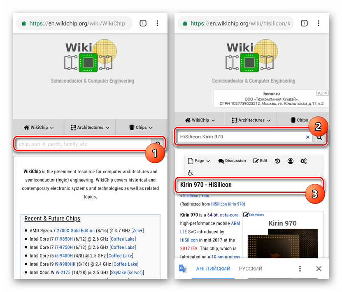Open the Zen+ link
Image resolution: width=342 pixels, height=292 pixels.
click(137, 231)
